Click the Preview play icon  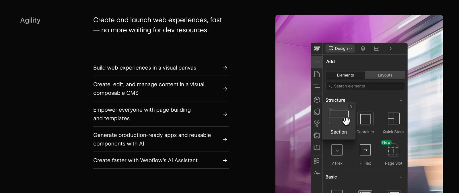coord(390,49)
